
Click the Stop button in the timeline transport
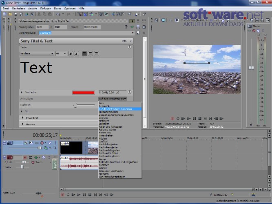coord(90,195)
